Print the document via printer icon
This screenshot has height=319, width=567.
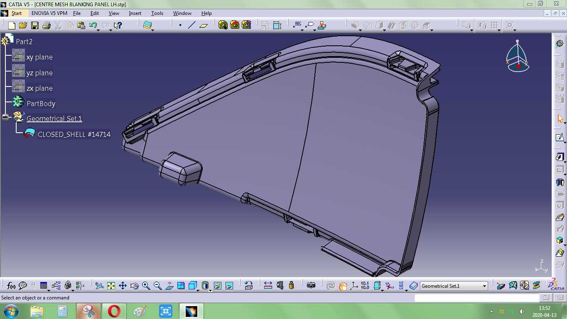tap(47, 25)
